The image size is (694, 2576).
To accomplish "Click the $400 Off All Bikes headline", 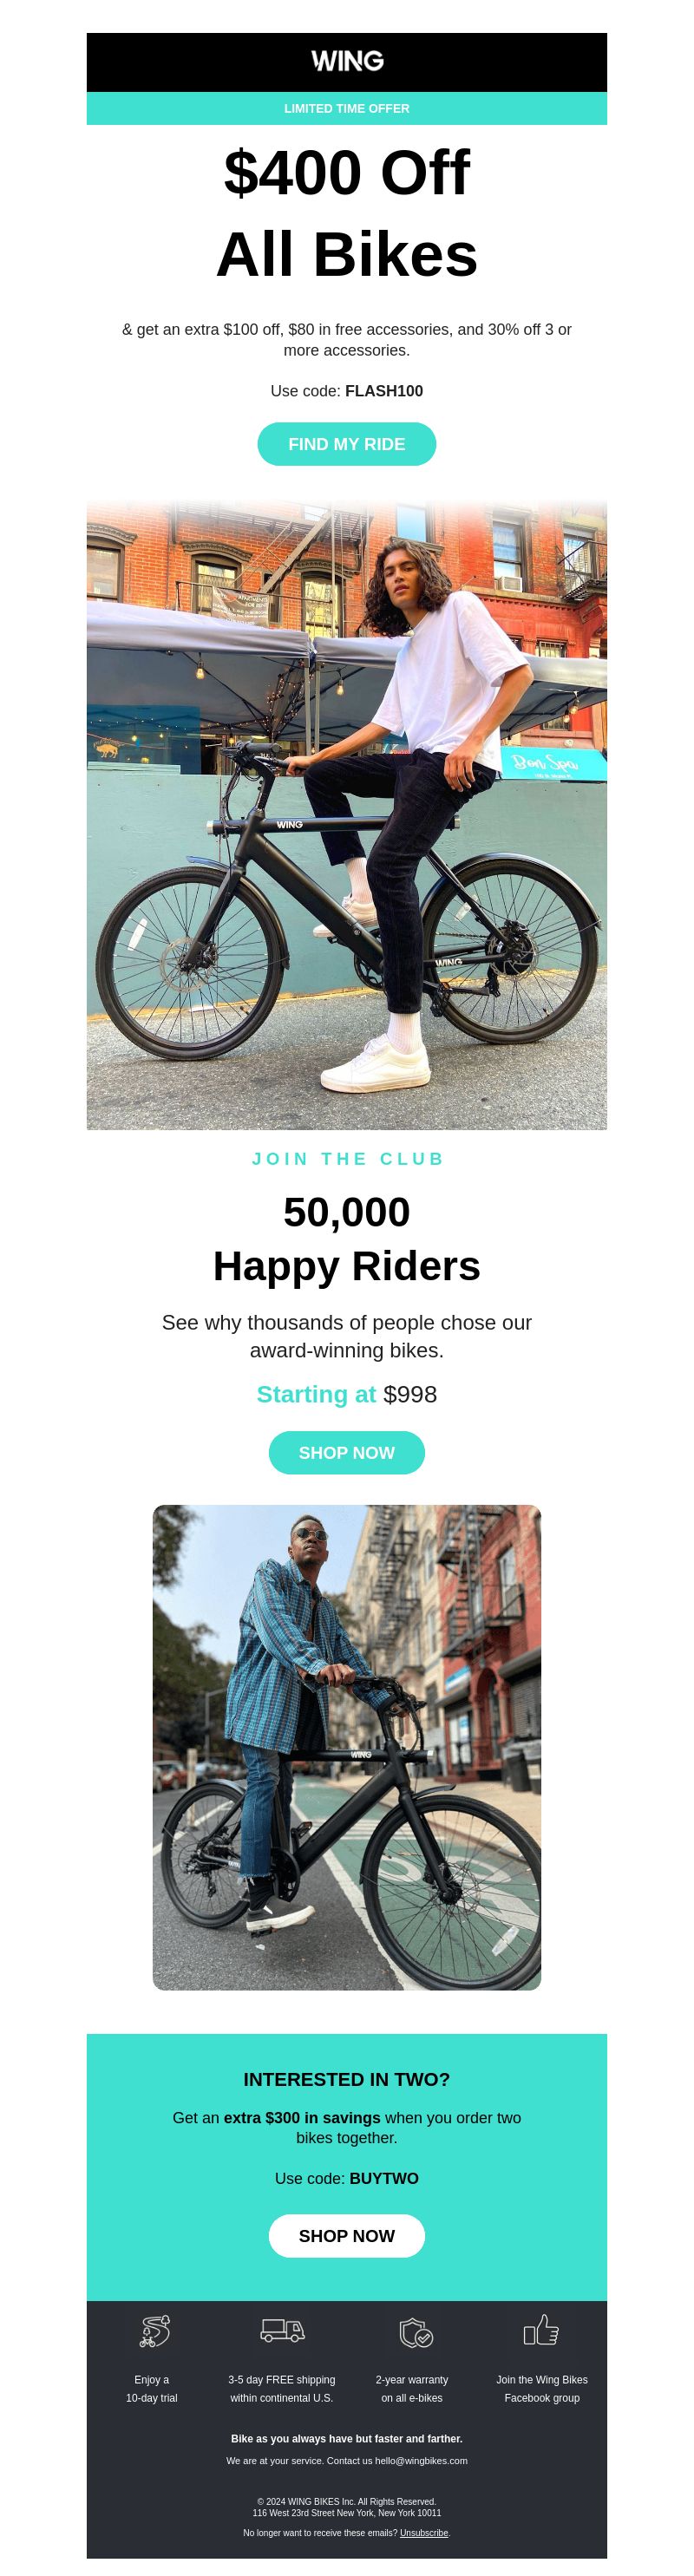I will [347, 213].
